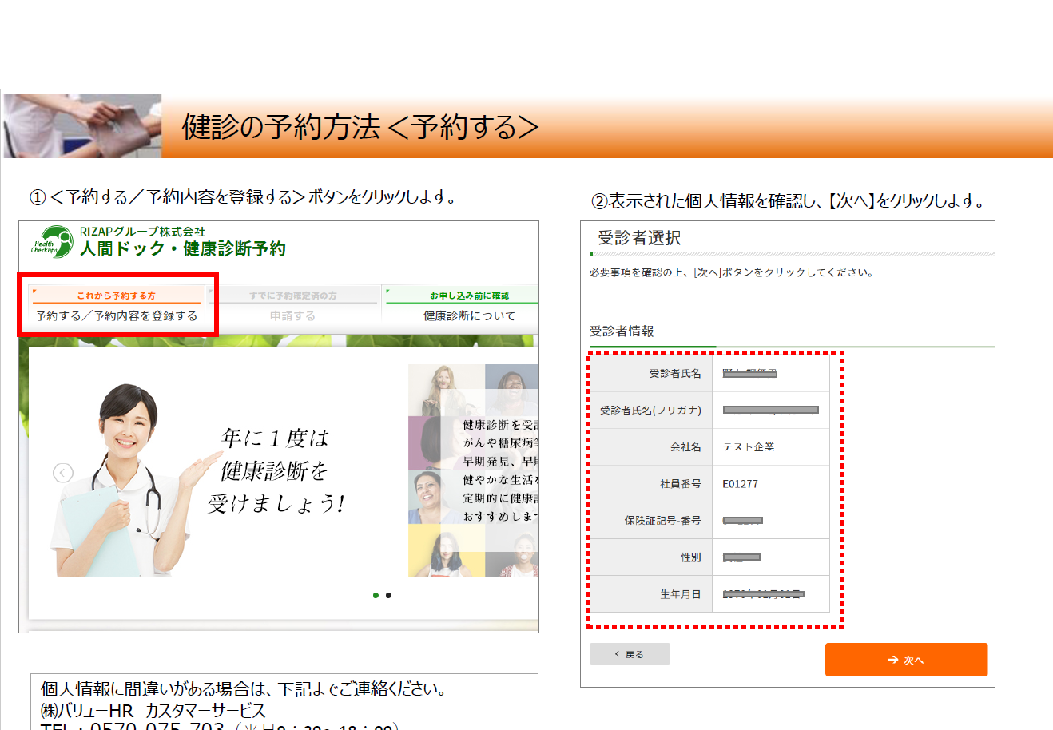The width and height of the screenshot is (1053, 730).
Task: Click the 人間ドック・健康診断予約 site title
Action: coord(182,249)
